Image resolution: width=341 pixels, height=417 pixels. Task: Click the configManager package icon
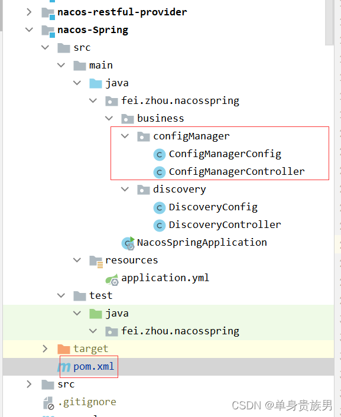[144, 136]
